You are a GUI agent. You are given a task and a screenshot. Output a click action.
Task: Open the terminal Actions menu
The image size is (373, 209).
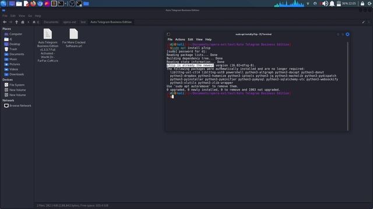point(180,39)
